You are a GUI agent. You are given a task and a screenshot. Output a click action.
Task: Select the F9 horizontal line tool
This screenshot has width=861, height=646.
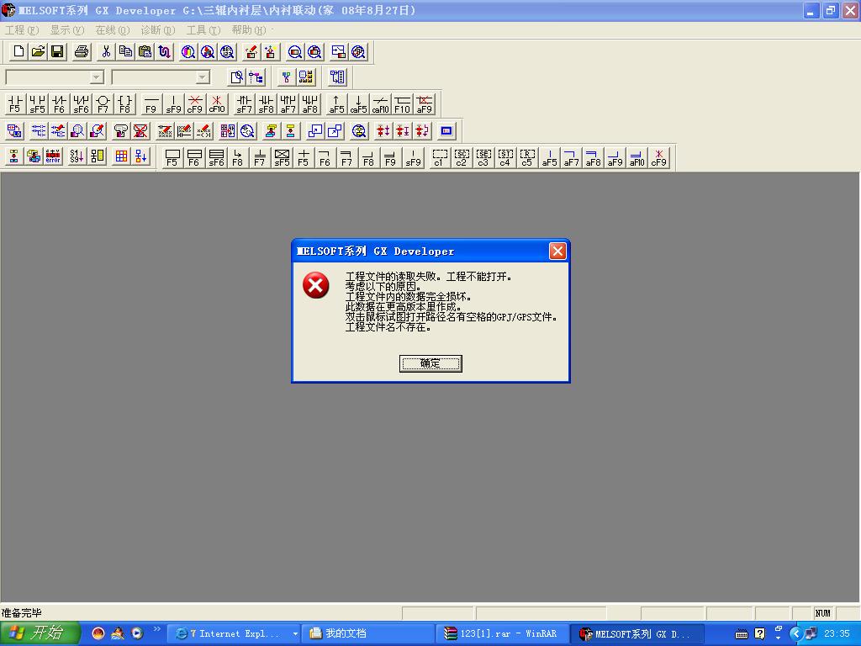151,104
